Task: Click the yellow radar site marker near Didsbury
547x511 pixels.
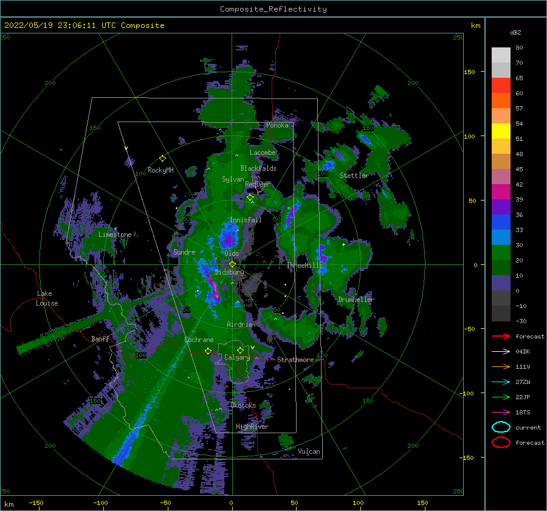Action: (232, 264)
